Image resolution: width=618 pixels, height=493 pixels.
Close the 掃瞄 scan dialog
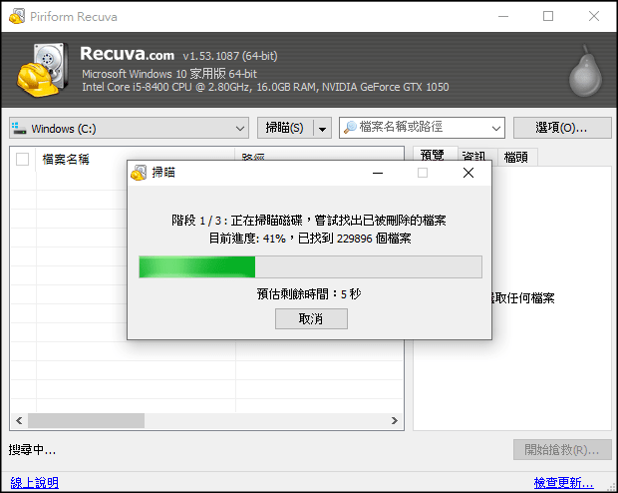click(468, 173)
